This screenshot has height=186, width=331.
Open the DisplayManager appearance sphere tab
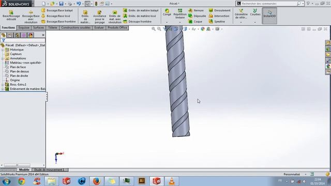click(31, 35)
